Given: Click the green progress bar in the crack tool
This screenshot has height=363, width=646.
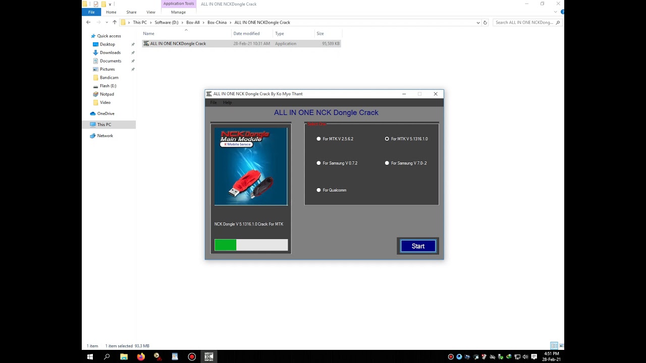Looking at the screenshot, I should pos(251,245).
